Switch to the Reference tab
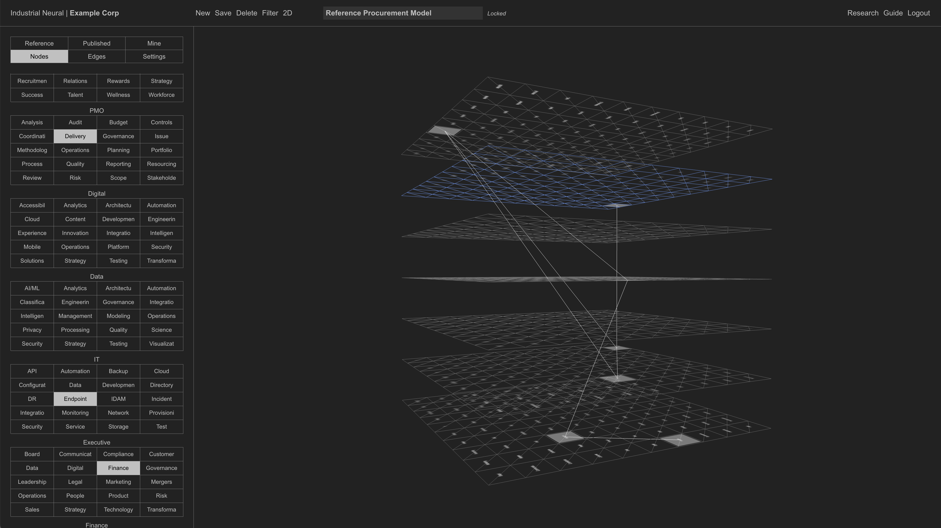The width and height of the screenshot is (941, 528). 39,43
